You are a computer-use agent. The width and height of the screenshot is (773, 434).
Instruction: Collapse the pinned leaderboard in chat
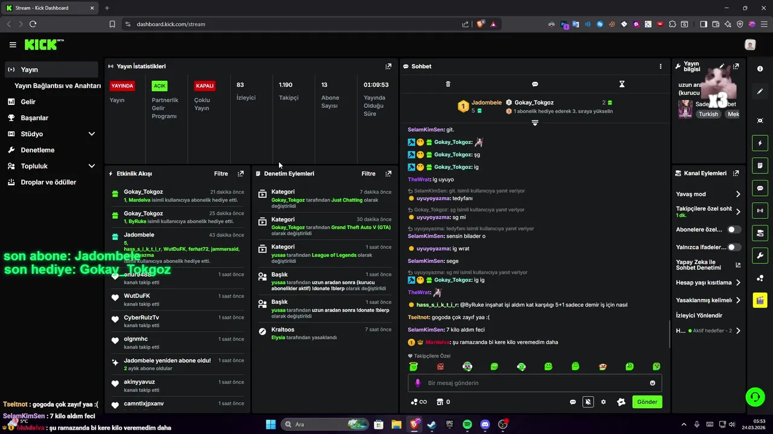[535, 122]
